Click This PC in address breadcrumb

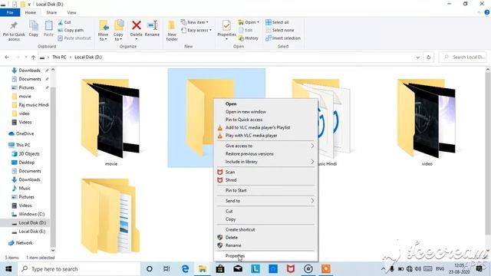click(x=59, y=58)
